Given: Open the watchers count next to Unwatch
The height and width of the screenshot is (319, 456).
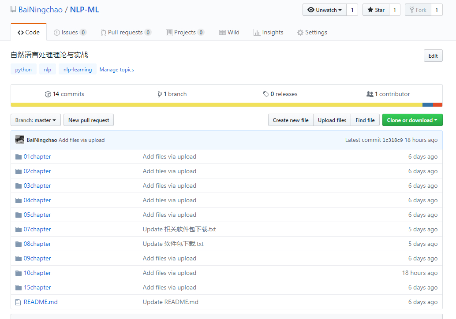Looking at the screenshot, I should click(x=352, y=10).
